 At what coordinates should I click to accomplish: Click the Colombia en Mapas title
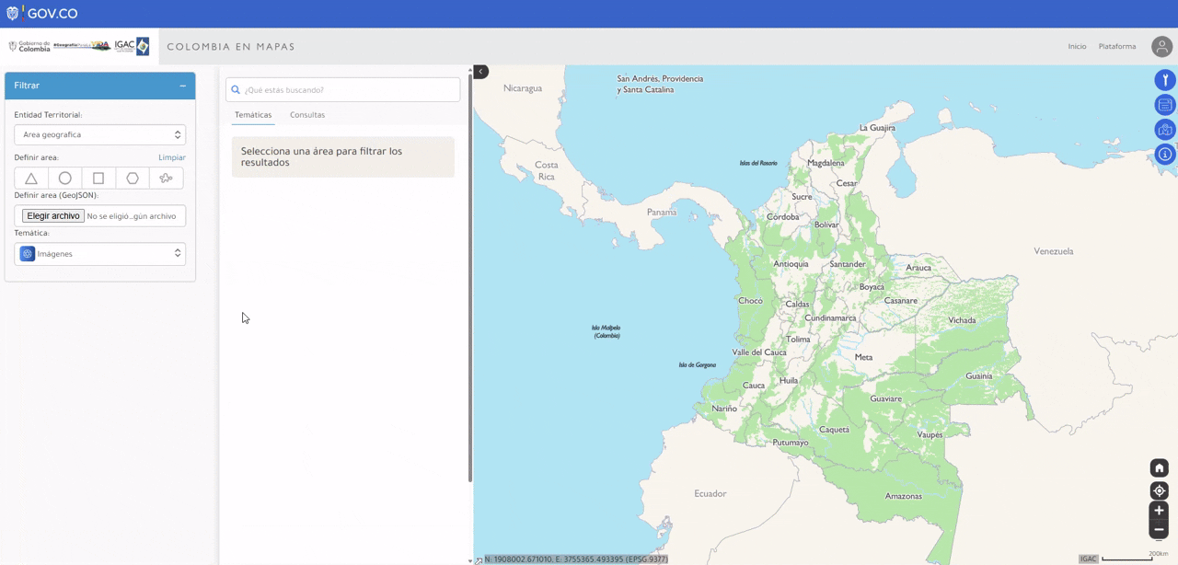point(231,46)
